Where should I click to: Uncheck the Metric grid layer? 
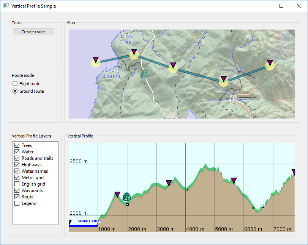point(17,178)
